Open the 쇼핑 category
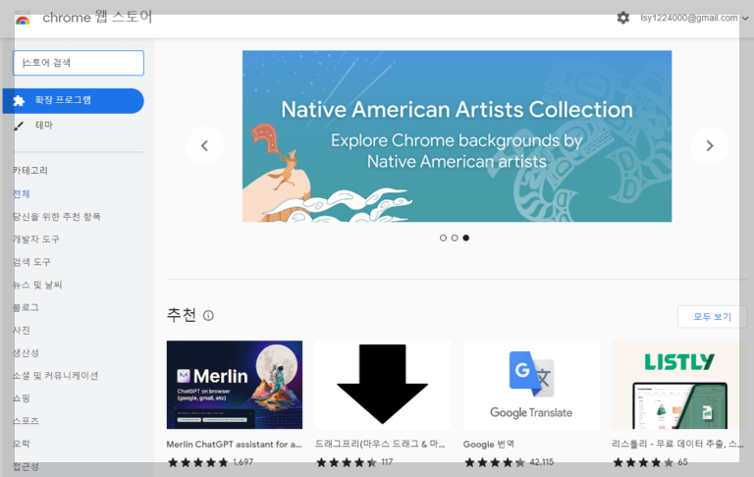This screenshot has width=754, height=477. click(22, 398)
